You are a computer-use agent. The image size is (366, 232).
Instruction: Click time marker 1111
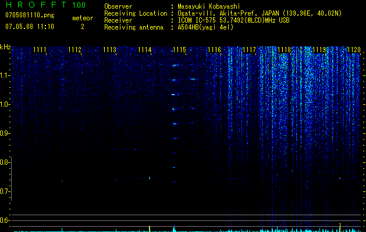pyautogui.click(x=40, y=50)
